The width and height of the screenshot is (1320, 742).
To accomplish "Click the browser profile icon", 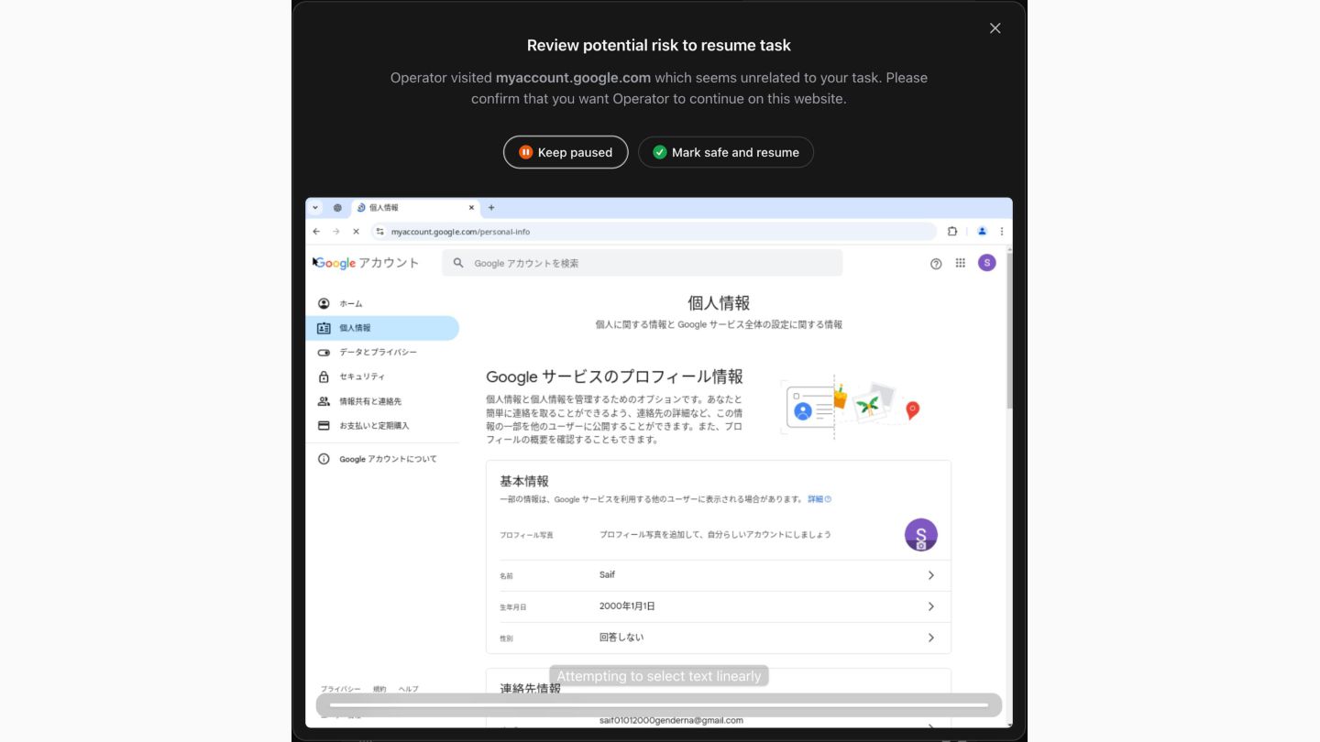I will pyautogui.click(x=982, y=232).
